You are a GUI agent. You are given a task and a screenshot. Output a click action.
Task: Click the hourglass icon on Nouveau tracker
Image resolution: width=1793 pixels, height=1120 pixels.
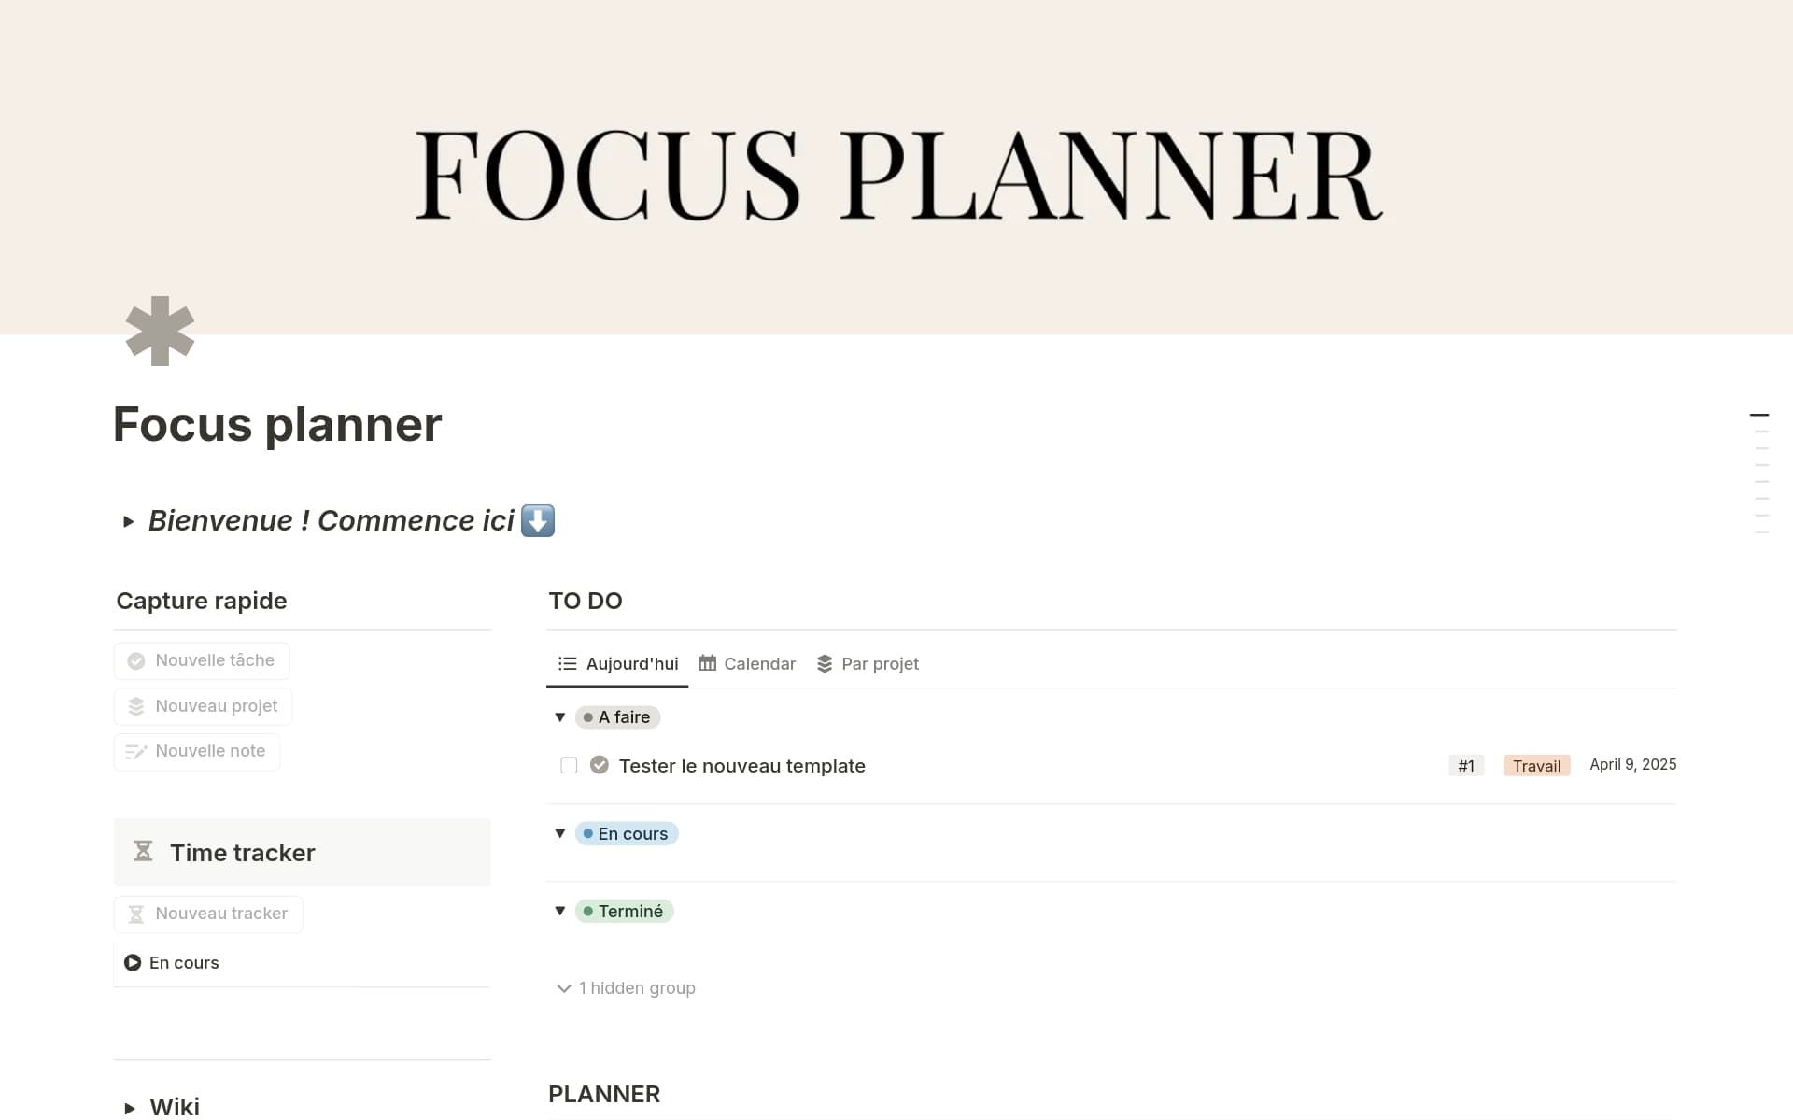click(136, 914)
